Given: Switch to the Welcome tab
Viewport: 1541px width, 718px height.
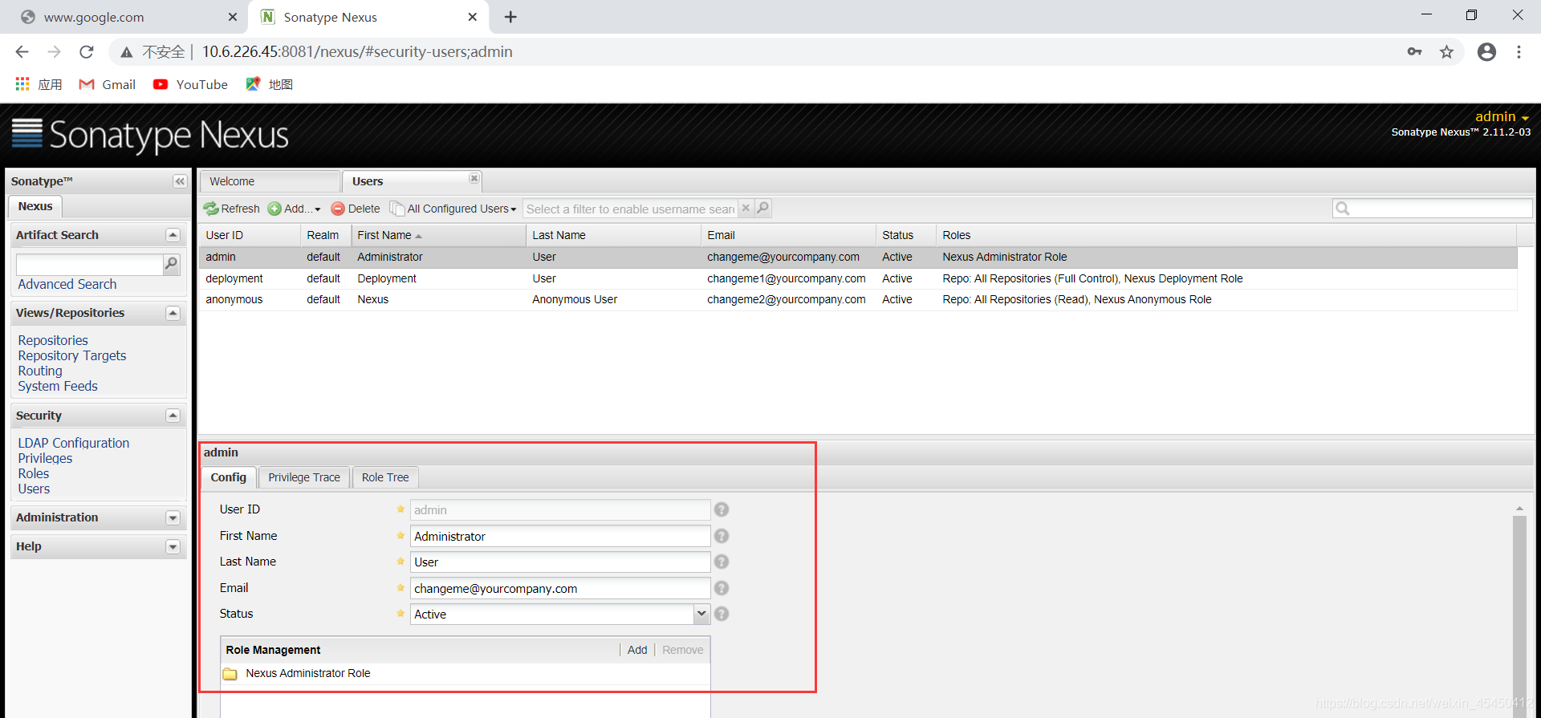Looking at the screenshot, I should tap(270, 181).
